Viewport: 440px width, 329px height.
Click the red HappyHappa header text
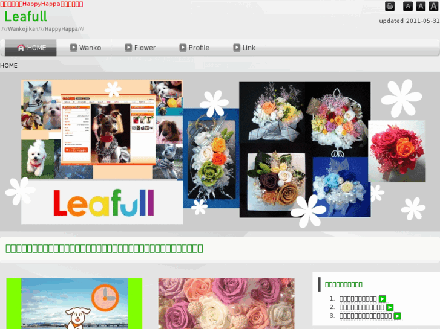[x=42, y=4]
